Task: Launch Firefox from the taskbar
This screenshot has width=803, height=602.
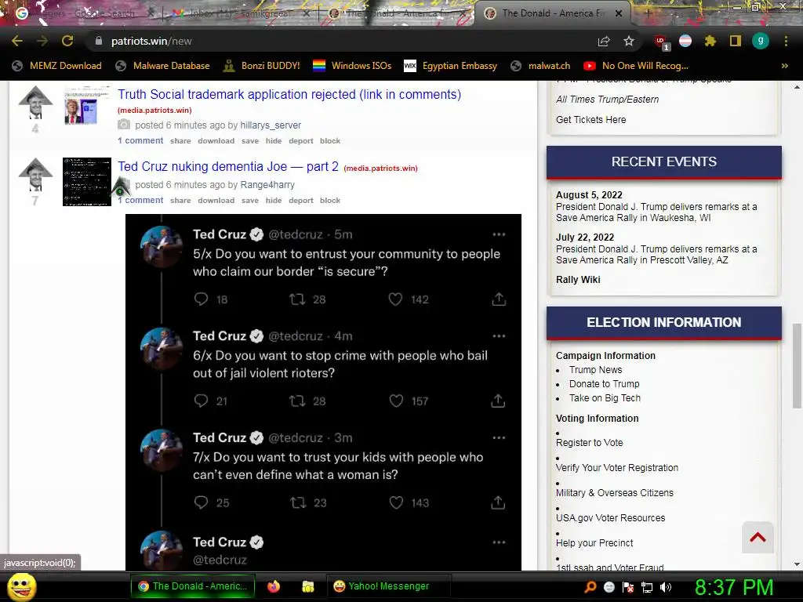Action: (274, 586)
